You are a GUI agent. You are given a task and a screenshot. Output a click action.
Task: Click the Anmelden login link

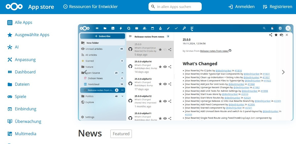[241, 7]
